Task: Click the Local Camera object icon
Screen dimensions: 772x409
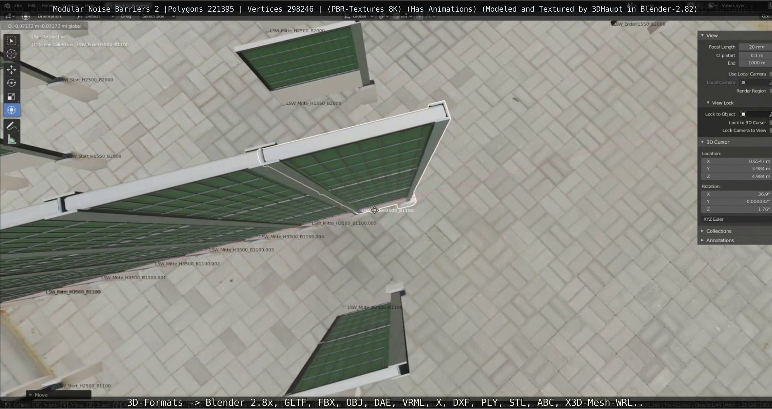Action: 743,82
